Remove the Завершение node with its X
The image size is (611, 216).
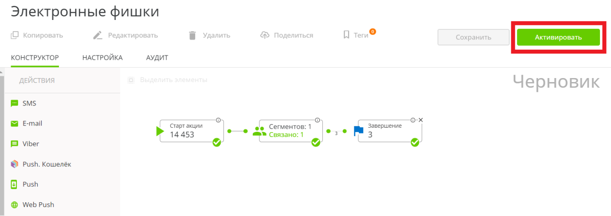421,120
